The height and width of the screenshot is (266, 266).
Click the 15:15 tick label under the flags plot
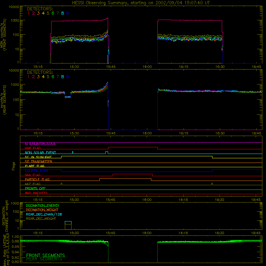38,200
